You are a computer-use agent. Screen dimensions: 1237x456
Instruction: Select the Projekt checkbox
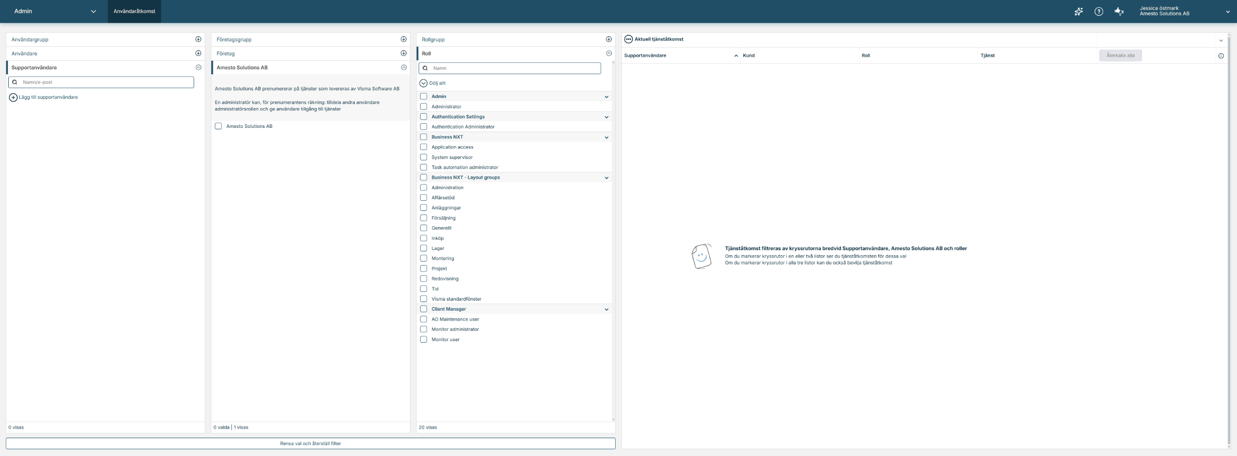[424, 269]
